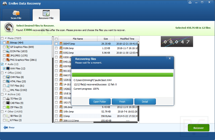
Task: Click the green Recover button
Action: click(x=199, y=128)
